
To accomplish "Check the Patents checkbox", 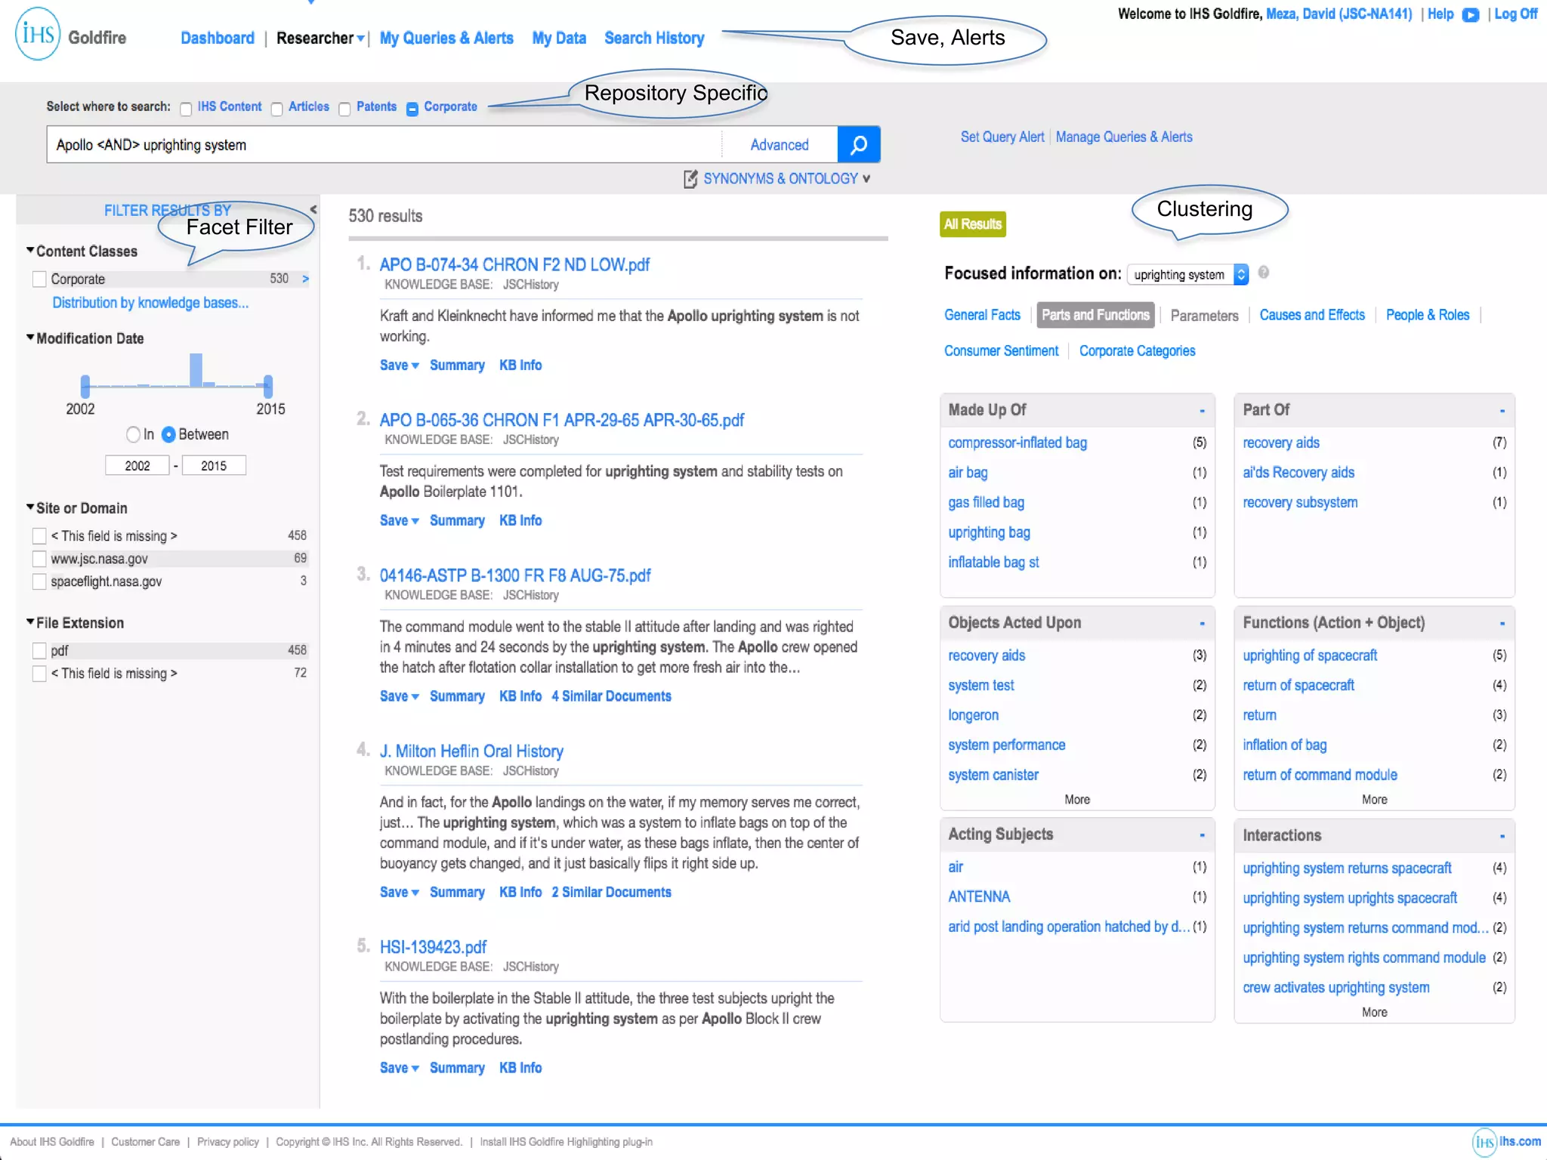I will click(x=344, y=110).
